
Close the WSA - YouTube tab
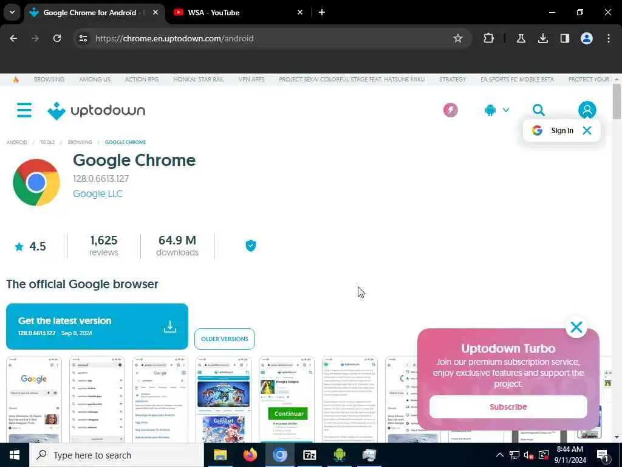pyautogui.click(x=300, y=12)
